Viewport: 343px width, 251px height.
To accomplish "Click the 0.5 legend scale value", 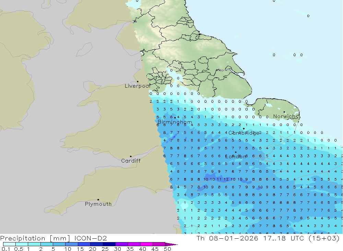I will point(19,249).
